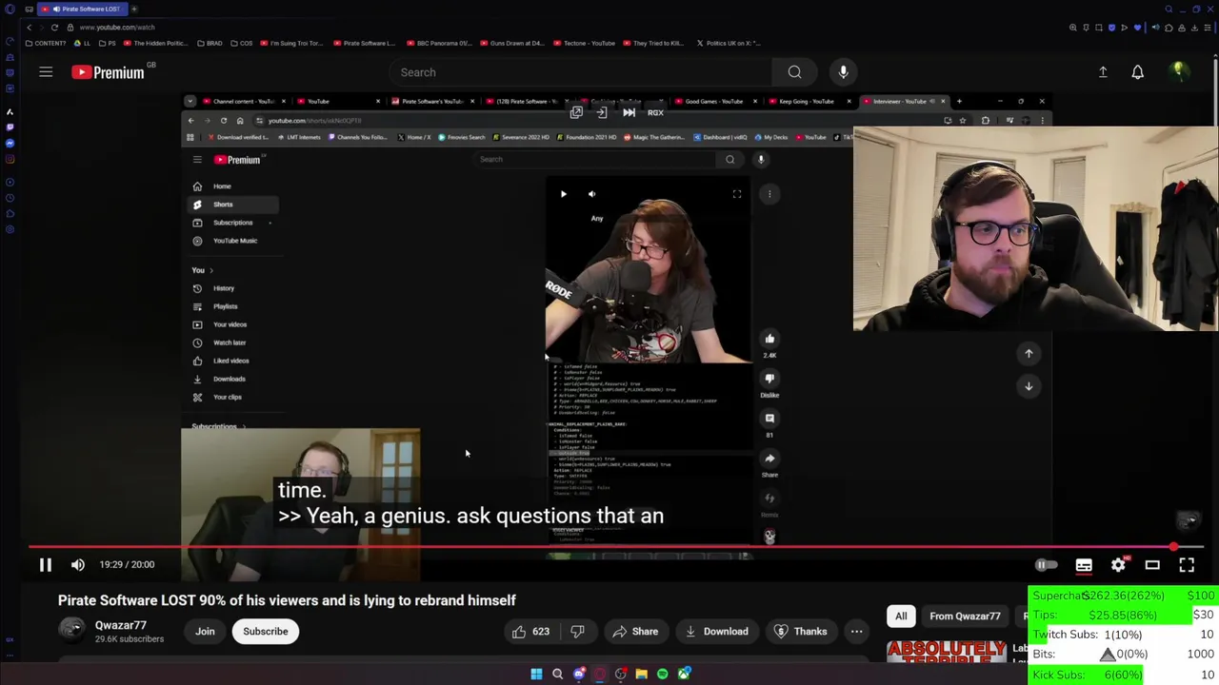1219x685 pixels.
Task: Toggle the autoplay switch
Action: point(1046,565)
